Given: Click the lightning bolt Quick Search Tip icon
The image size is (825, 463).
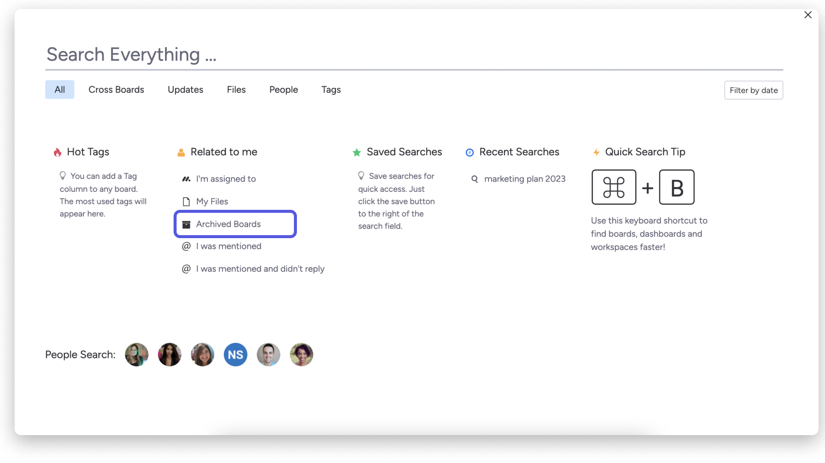Looking at the screenshot, I should coord(597,152).
